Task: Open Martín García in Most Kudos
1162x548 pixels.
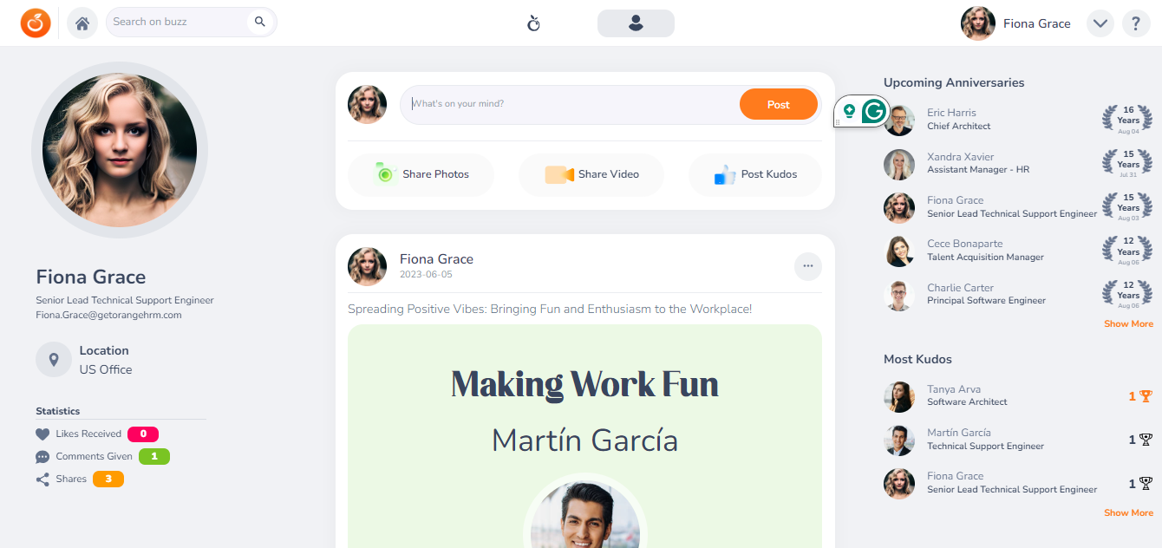Action: (1018, 440)
